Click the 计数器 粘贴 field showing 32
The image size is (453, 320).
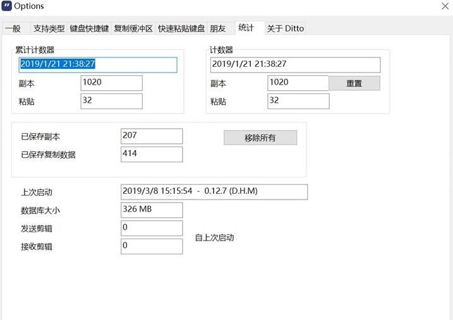[298, 101]
